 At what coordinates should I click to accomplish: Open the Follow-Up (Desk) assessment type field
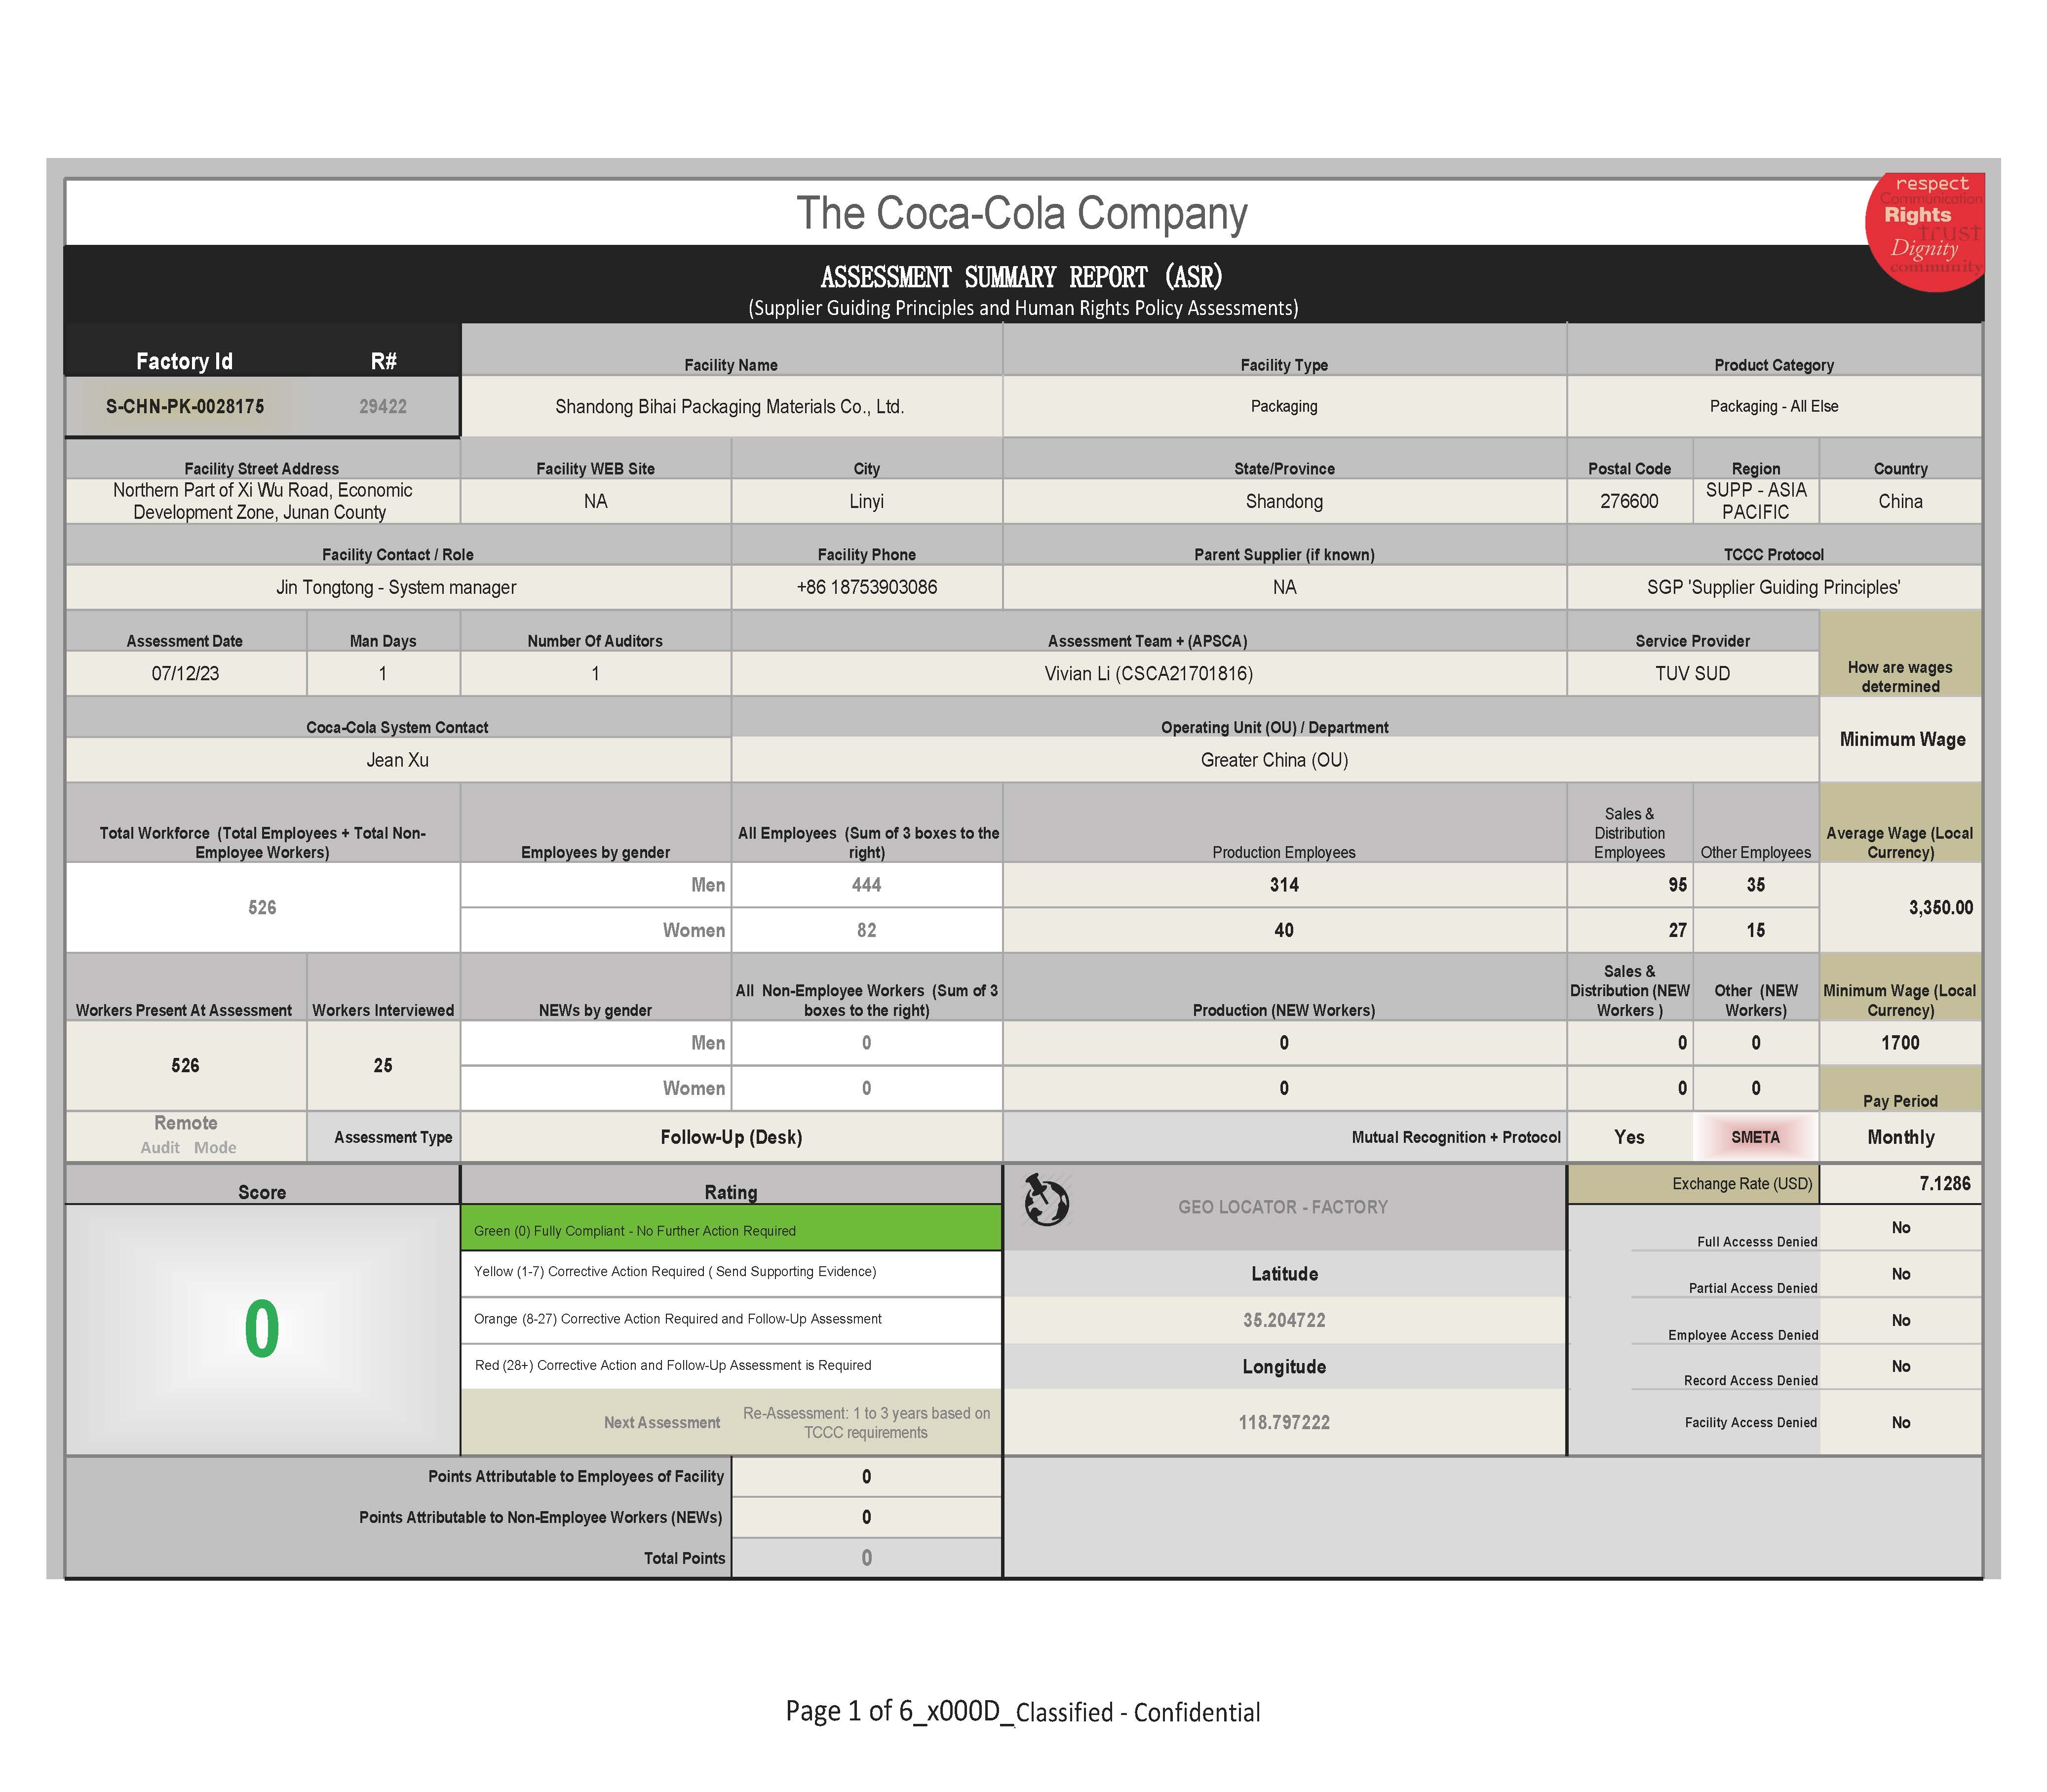coord(731,1137)
